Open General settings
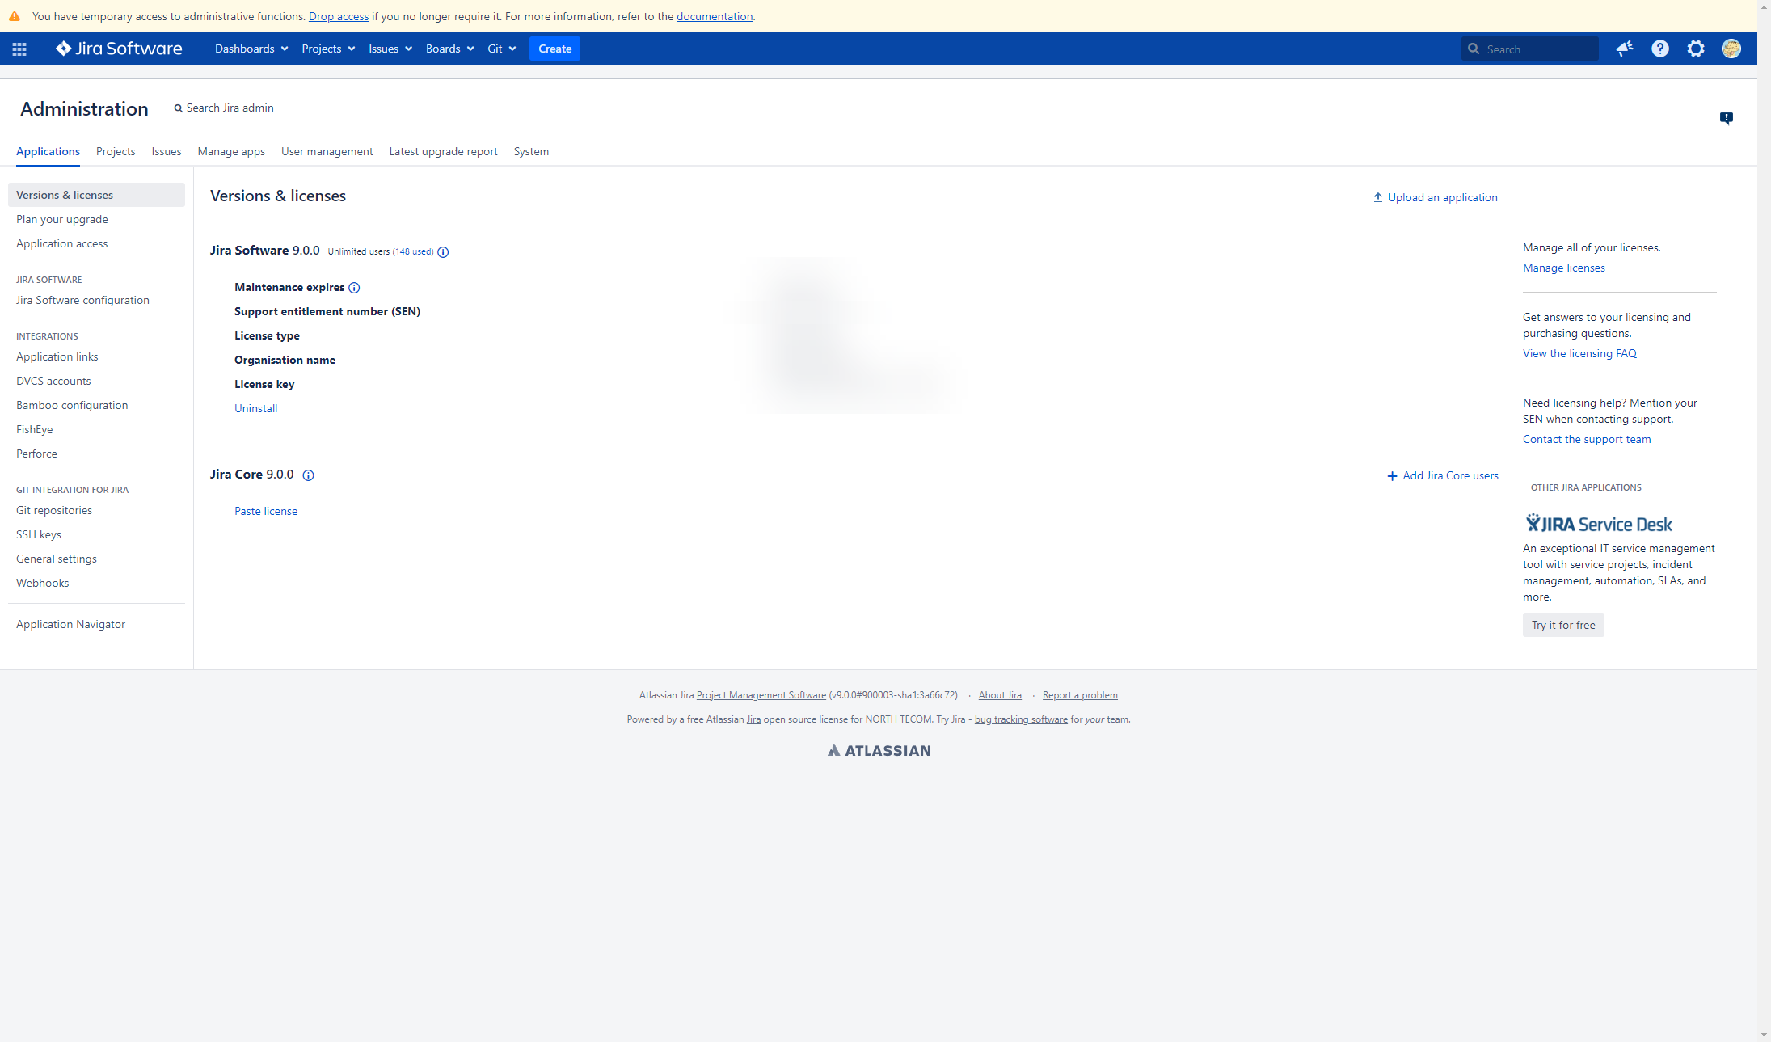 pyautogui.click(x=57, y=559)
